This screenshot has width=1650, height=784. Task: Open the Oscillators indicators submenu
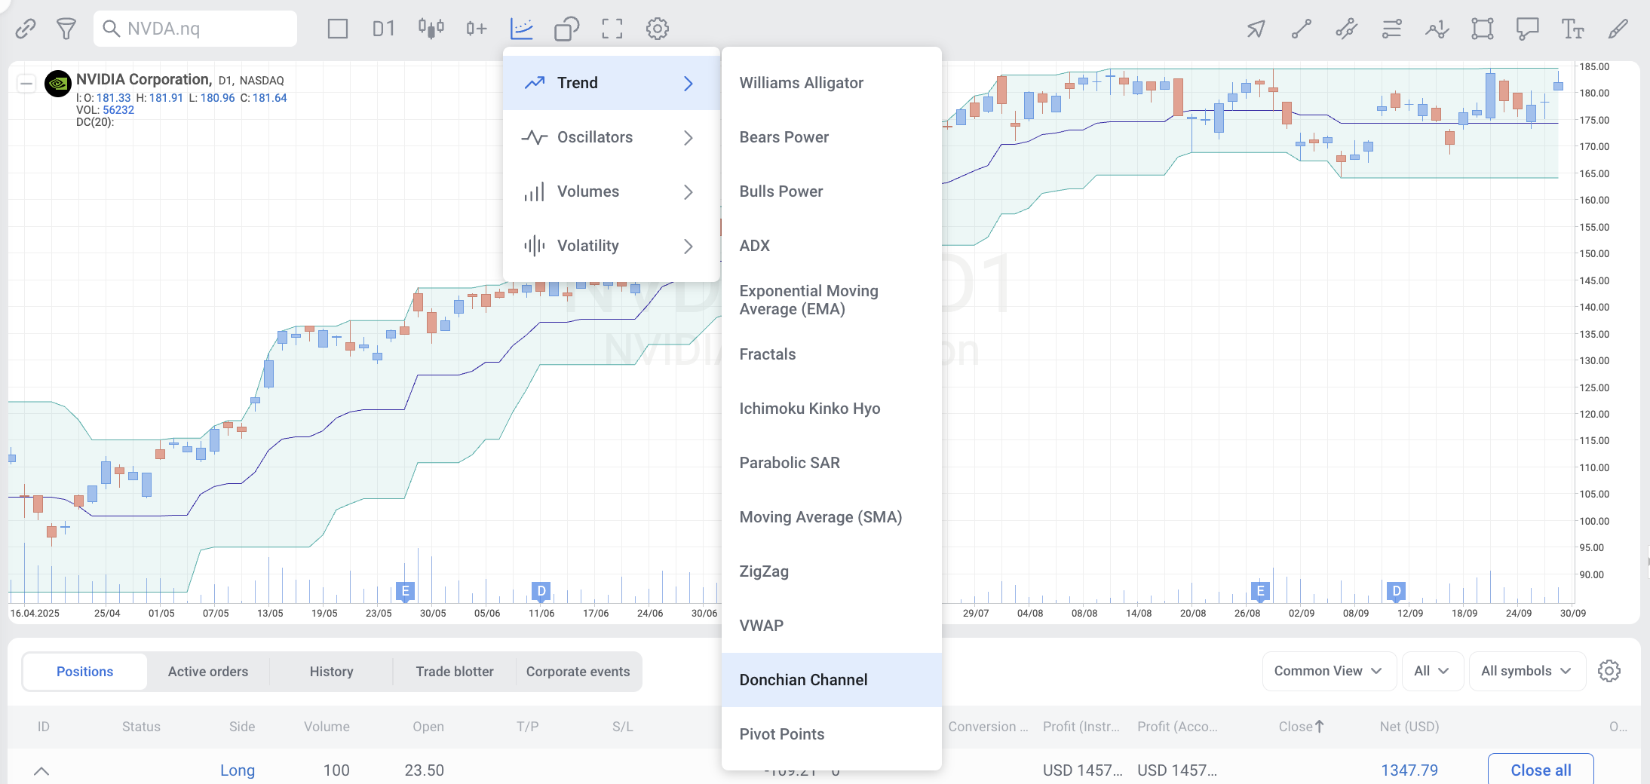point(612,137)
